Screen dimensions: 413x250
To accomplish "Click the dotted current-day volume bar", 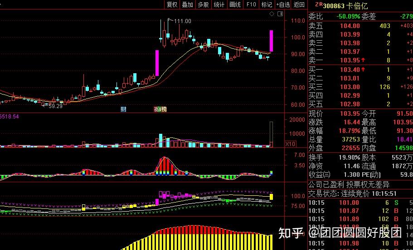I will [271, 134].
